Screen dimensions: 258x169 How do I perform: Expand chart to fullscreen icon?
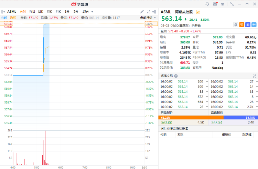148,12
